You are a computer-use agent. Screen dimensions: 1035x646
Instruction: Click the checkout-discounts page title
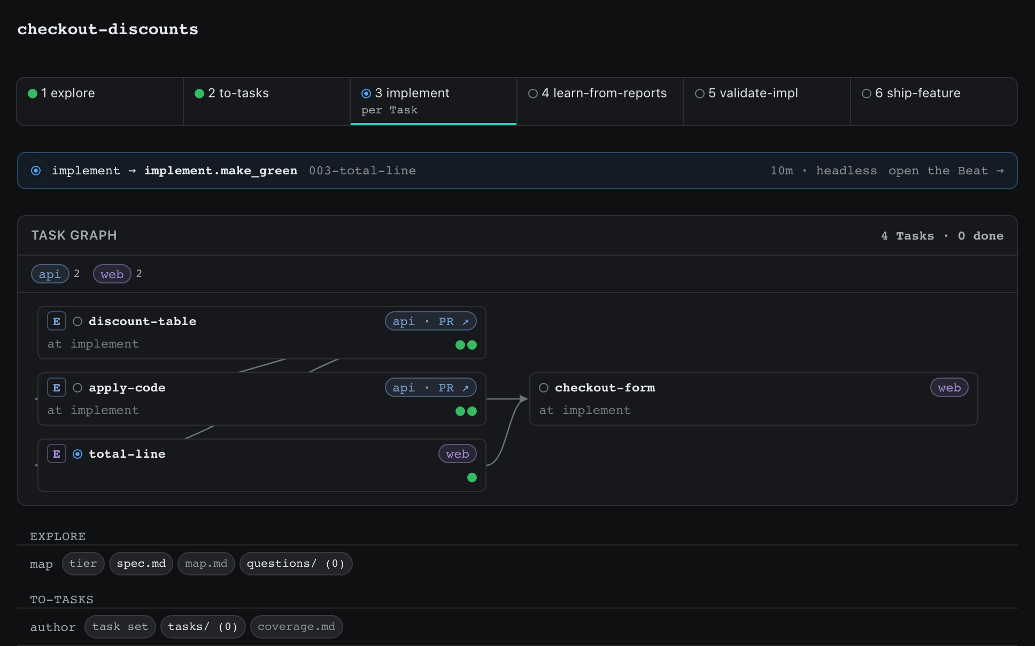[x=108, y=29]
